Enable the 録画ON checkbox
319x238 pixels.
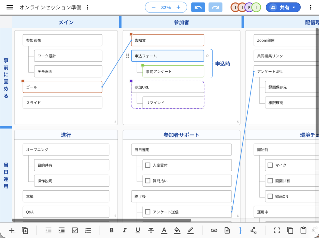pos(269,196)
